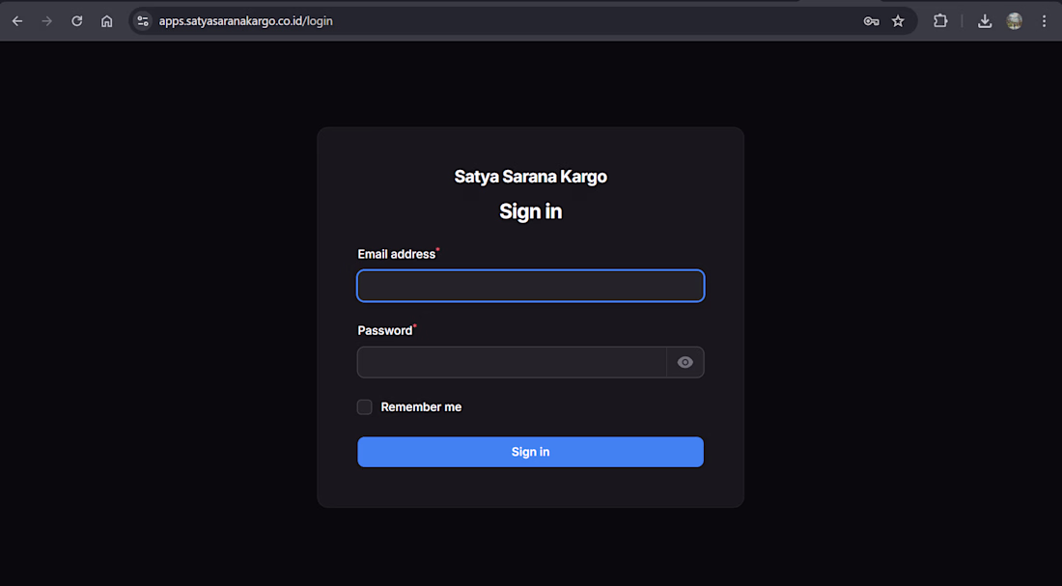Open the Chrome profile avatar

pyautogui.click(x=1014, y=21)
